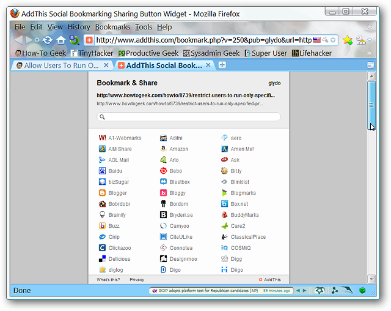Open the new tab plus button

click(222, 65)
